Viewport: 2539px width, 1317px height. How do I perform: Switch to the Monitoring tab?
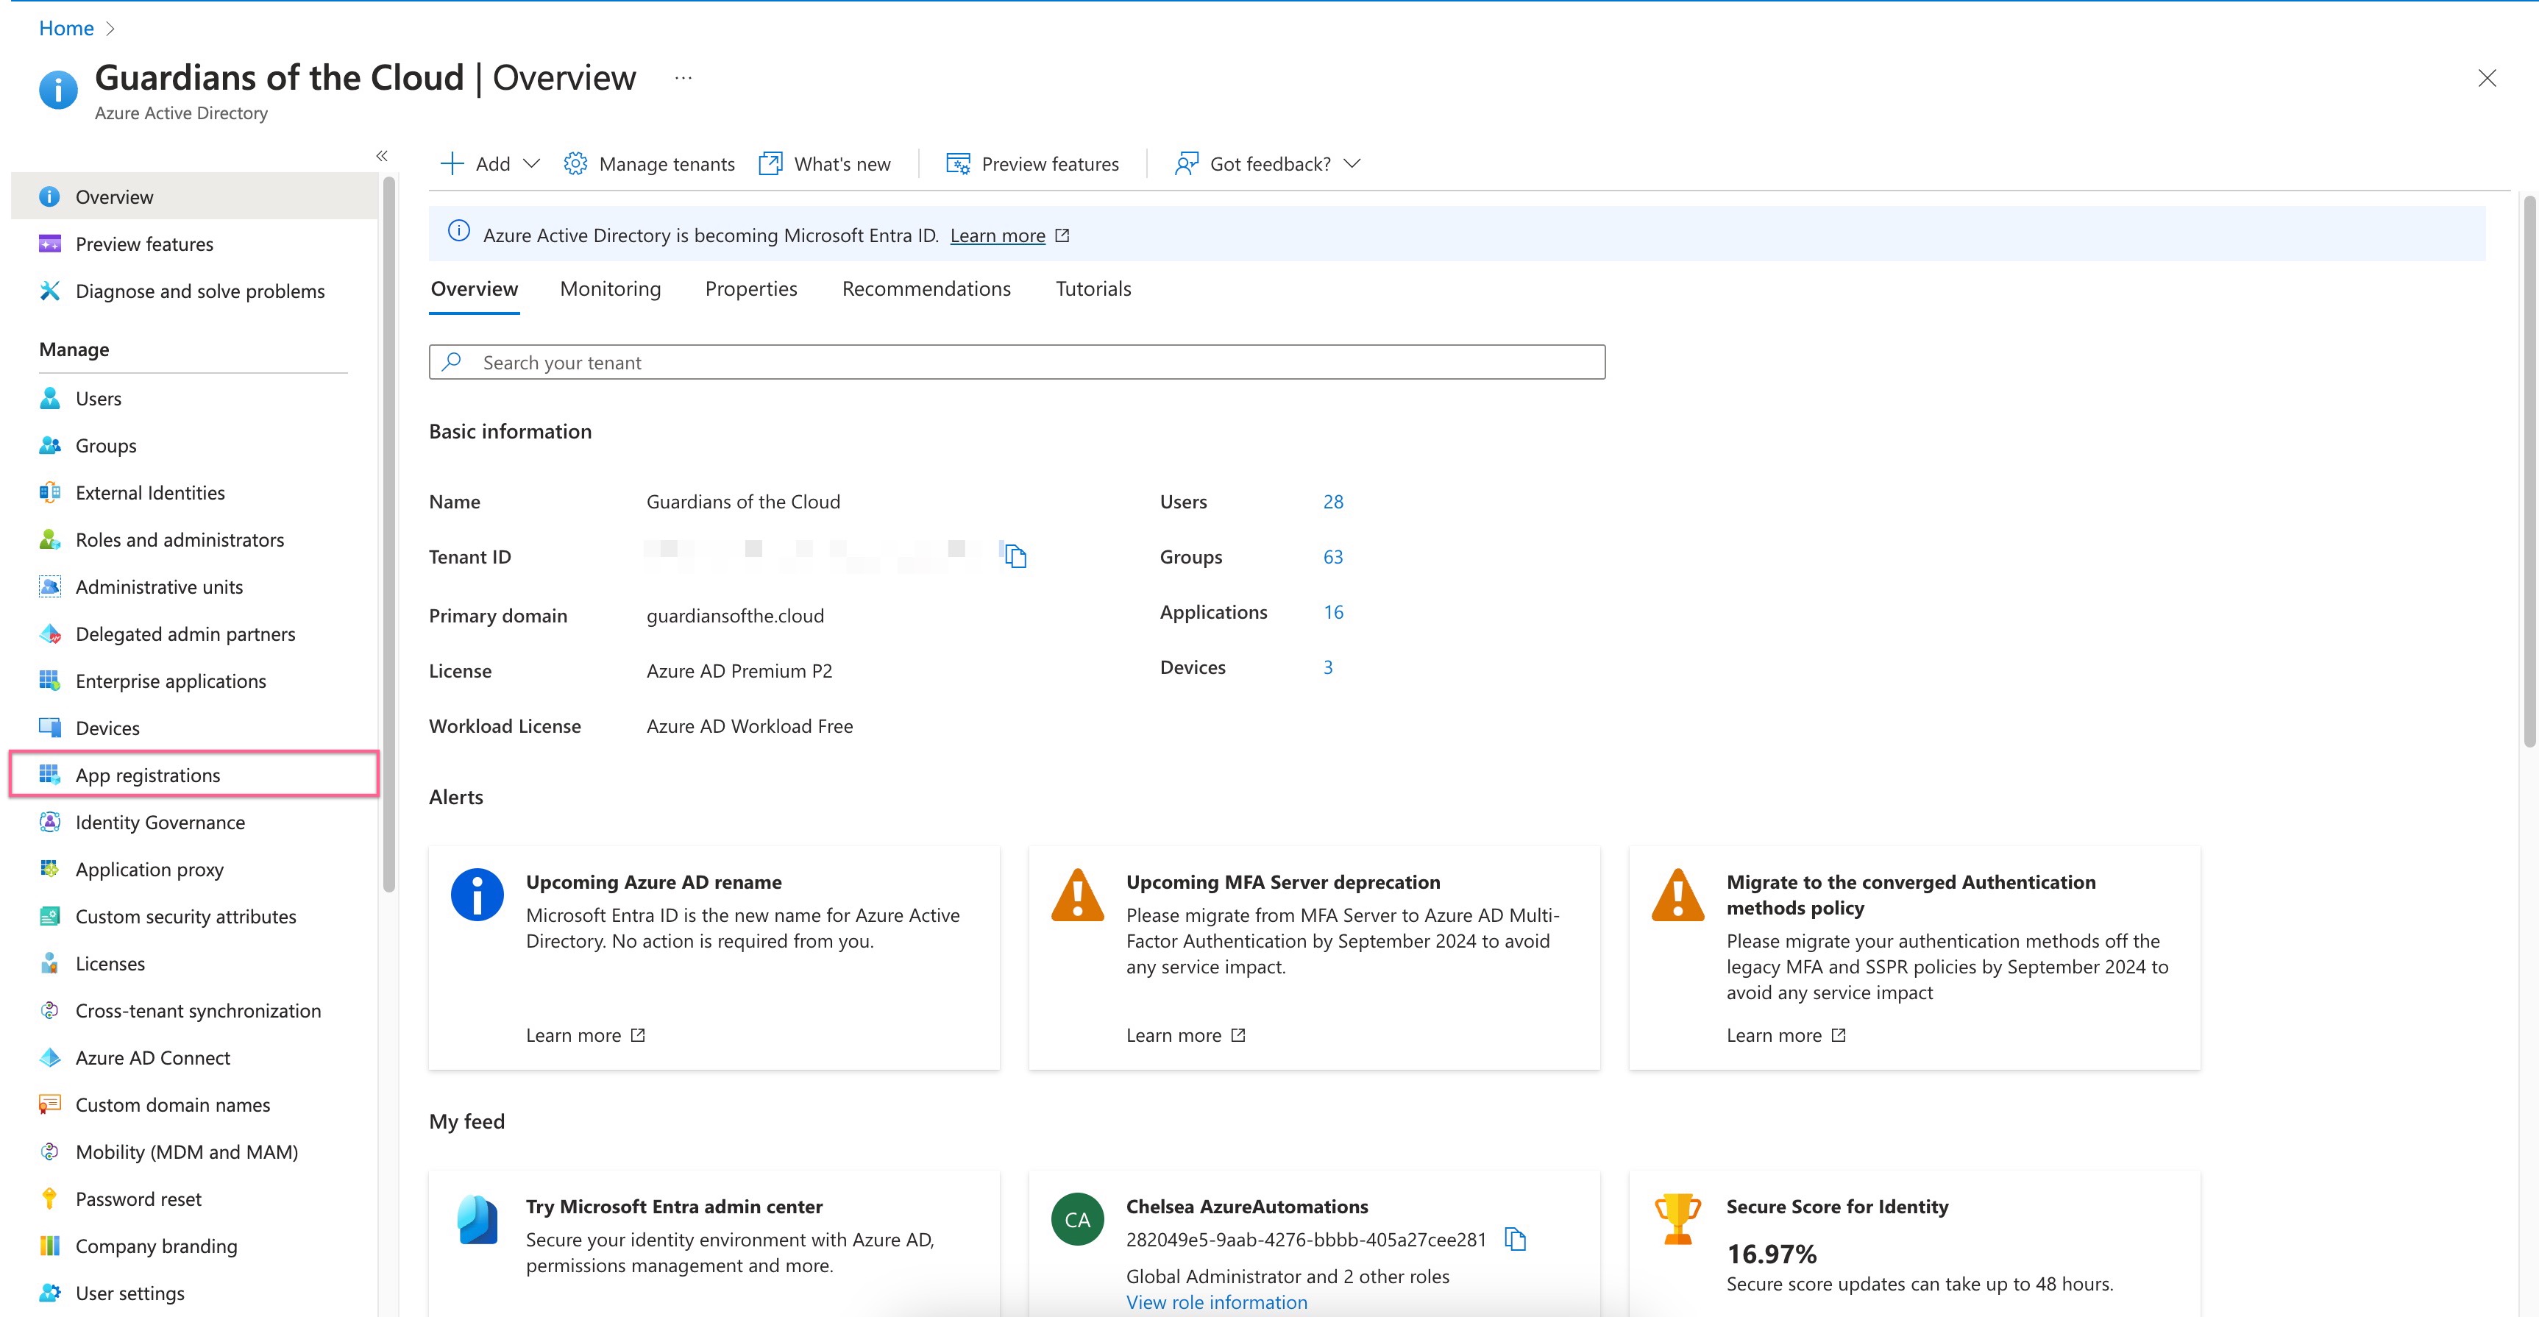tap(610, 289)
